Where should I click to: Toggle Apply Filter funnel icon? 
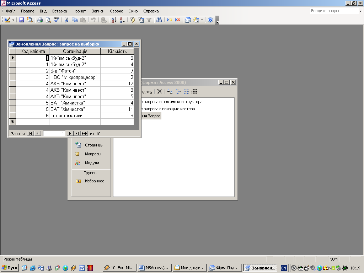[x=149, y=20]
